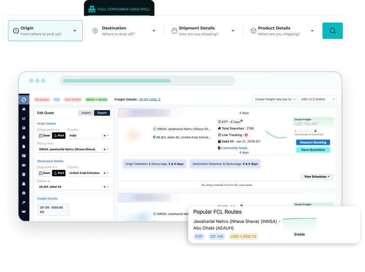Open the analytics chart icon in sidebar
The height and width of the screenshot is (272, 365).
point(24,118)
